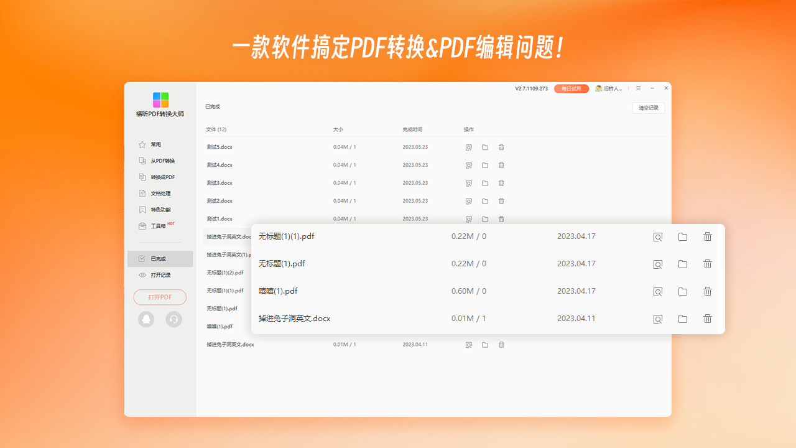Open containing folder of 嘻嘻(1).pdf

point(683,291)
